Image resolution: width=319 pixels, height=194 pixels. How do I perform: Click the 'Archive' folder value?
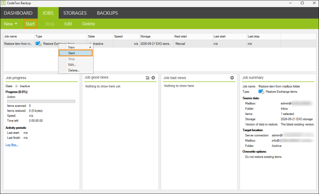(x=276, y=146)
